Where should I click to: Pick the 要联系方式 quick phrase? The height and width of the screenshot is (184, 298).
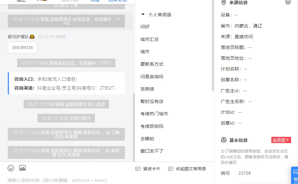152,64
